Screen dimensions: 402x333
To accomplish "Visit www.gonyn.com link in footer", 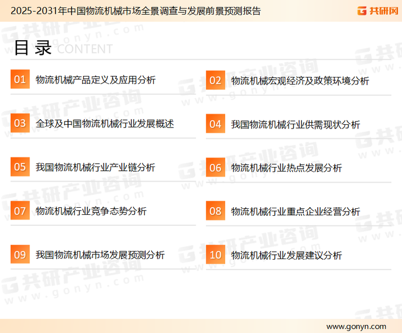I will (356, 327).
